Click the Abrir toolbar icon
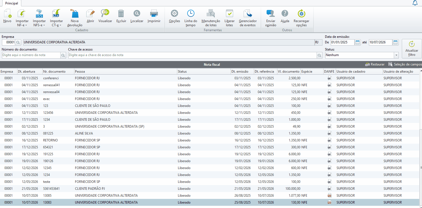The width and height of the screenshot is (422, 208). [90, 14]
